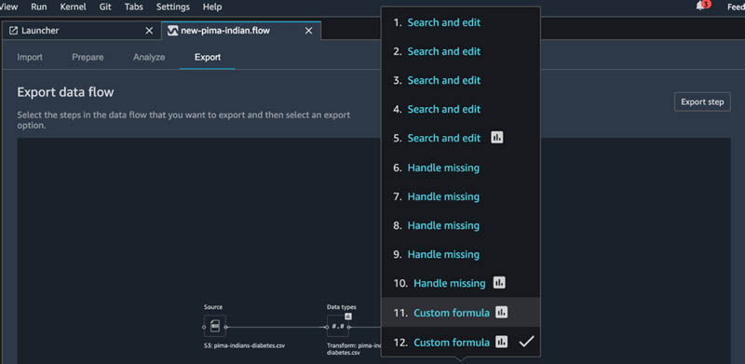Image resolution: width=745 pixels, height=364 pixels.
Task: Select the Export tab
Action: 208,57
